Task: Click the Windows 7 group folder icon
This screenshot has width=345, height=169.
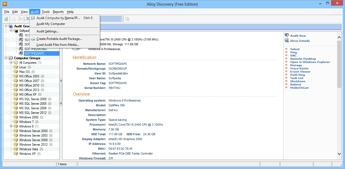Action: tap(16, 122)
